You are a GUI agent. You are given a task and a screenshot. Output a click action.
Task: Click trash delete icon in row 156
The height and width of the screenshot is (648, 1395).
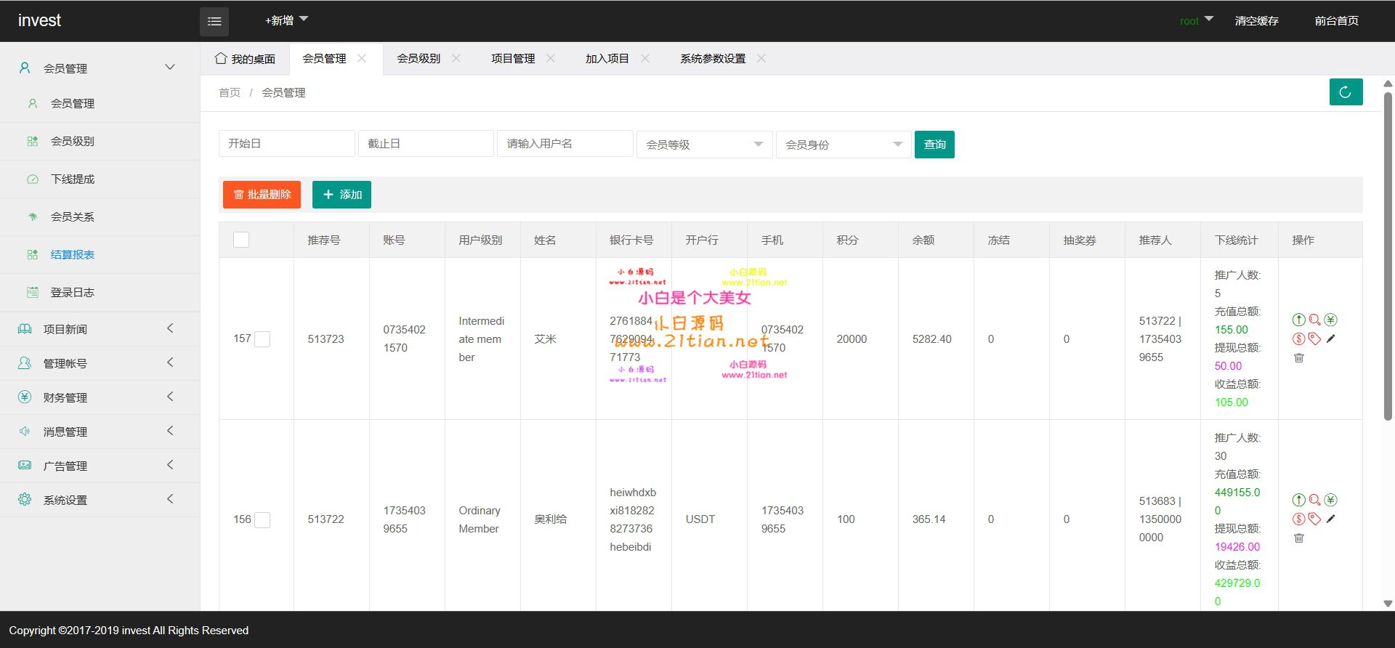pos(1299,538)
